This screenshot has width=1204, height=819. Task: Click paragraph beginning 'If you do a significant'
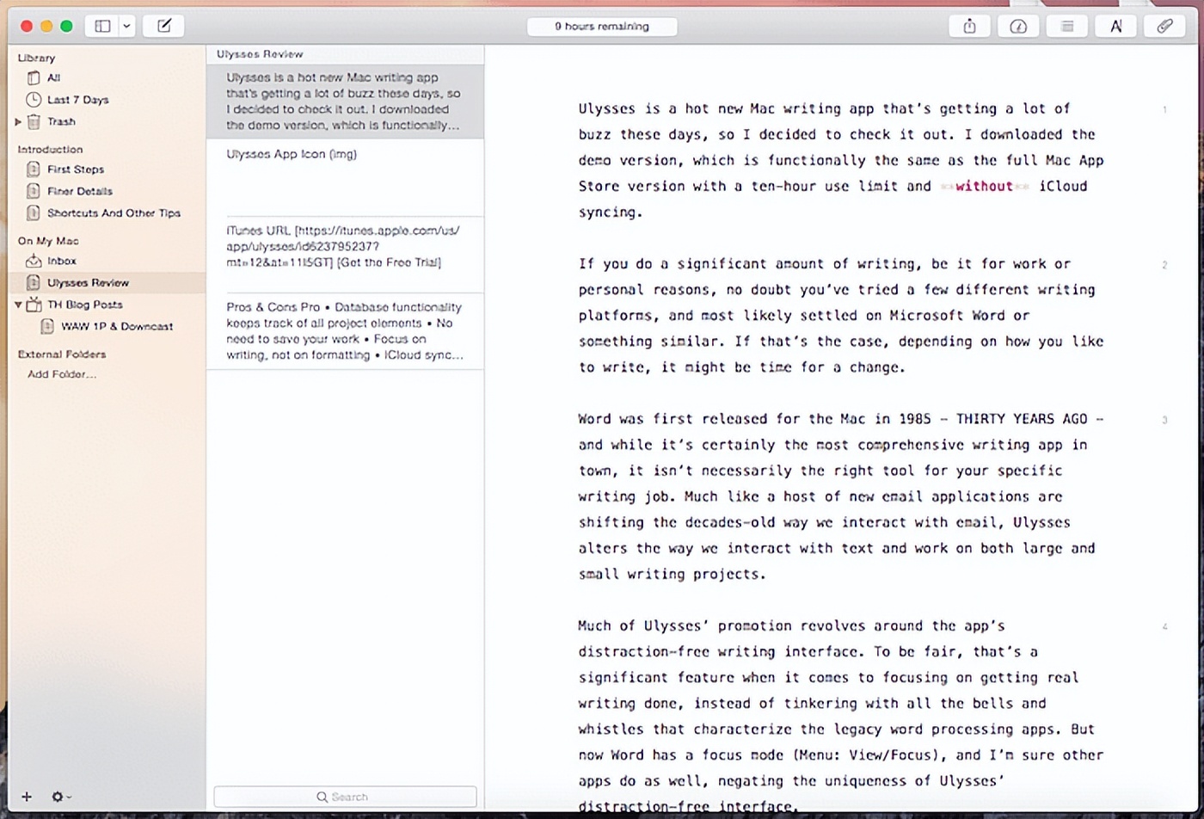841,316
